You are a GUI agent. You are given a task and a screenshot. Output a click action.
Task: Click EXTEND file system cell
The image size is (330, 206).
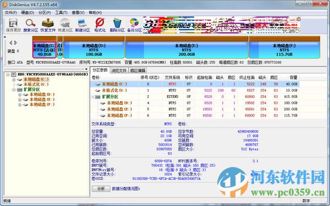(172, 97)
